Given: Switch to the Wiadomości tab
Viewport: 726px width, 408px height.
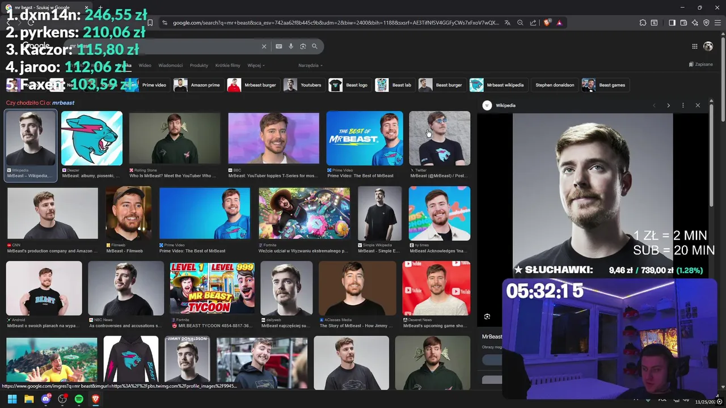Looking at the screenshot, I should [170, 65].
